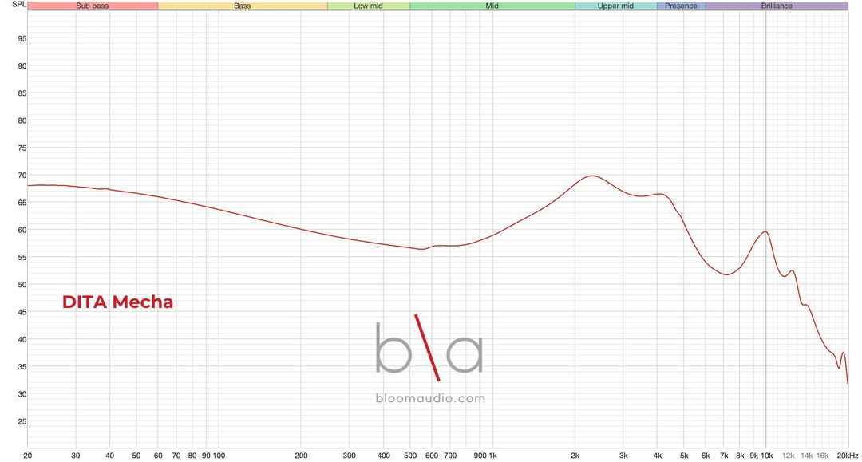
Task: Click the 500 Hz frequency axis label
Action: point(410,456)
